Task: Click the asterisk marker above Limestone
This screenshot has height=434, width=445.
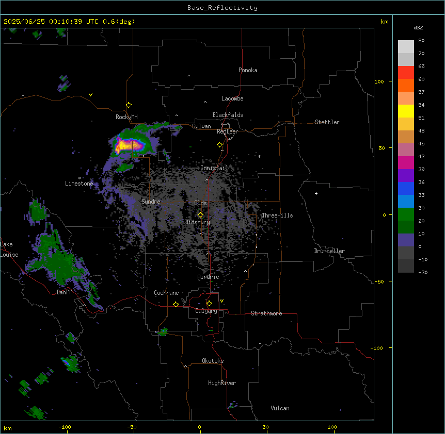Action: 79,178
